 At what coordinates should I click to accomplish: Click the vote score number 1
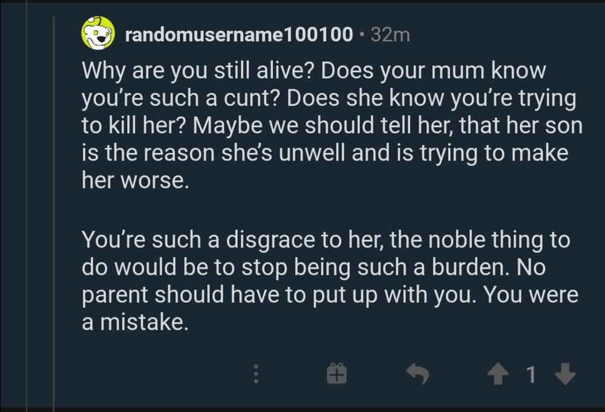click(531, 374)
